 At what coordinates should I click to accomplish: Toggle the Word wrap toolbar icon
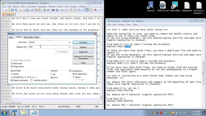[x=79, y=10]
